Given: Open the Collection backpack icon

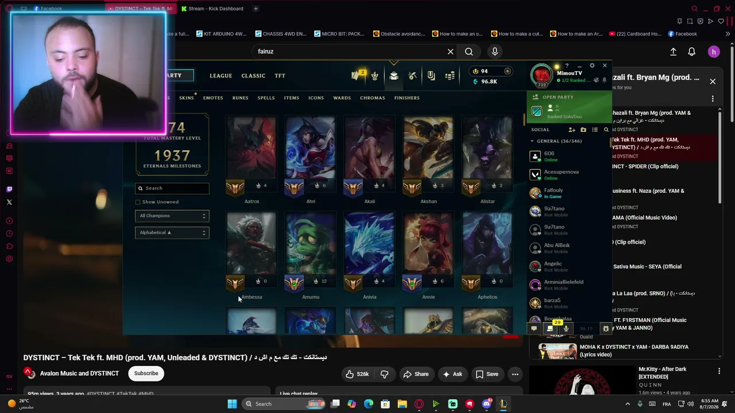Looking at the screenshot, I should click(x=394, y=76).
